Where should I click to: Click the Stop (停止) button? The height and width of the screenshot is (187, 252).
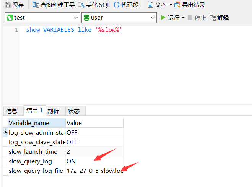tap(197, 18)
